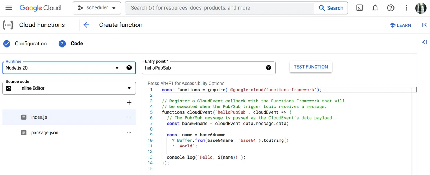430x175 pixels.
Task: Click the 'const name = base64name' line
Action: coord(196,135)
